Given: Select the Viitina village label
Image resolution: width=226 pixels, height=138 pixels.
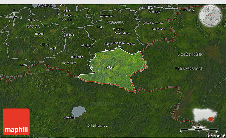Looking at the screenshot, I should (44, 44).
